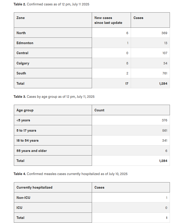Click the ICU row label
The height and width of the screenshot is (223, 194).
pos(19,208)
